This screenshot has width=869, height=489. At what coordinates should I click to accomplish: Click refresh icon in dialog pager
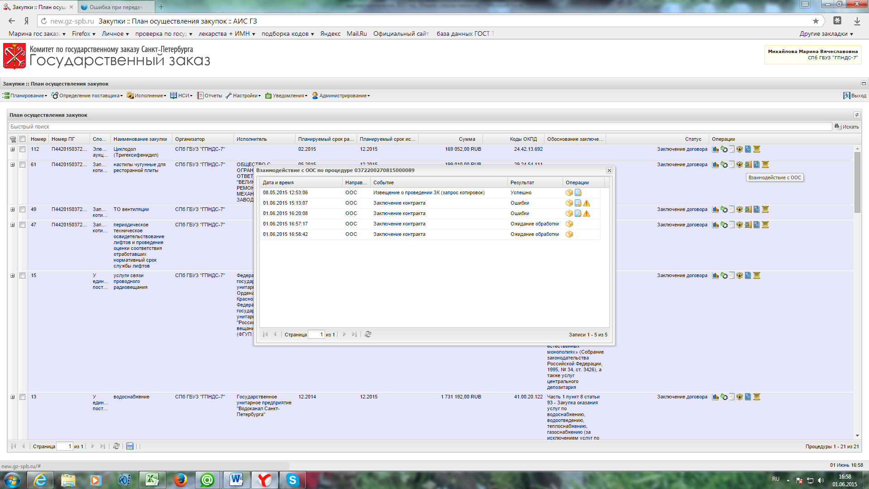click(x=368, y=335)
